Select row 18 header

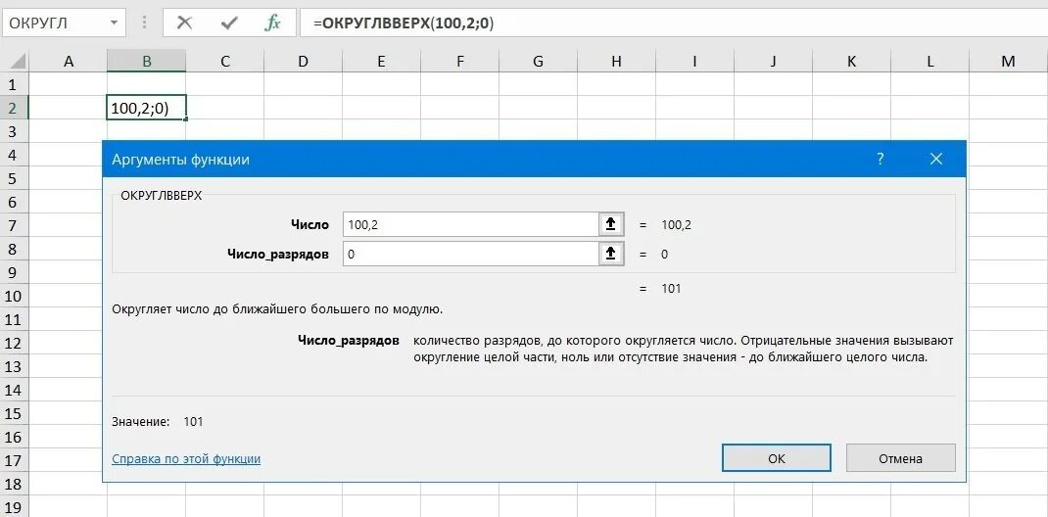tap(14, 484)
